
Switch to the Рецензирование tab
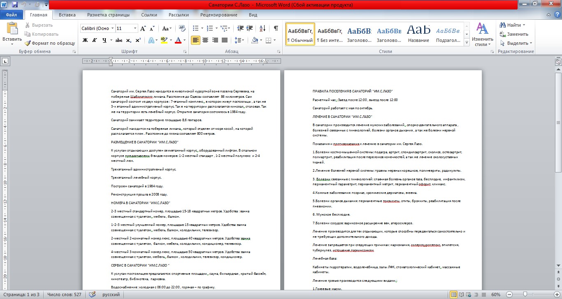coord(218,15)
